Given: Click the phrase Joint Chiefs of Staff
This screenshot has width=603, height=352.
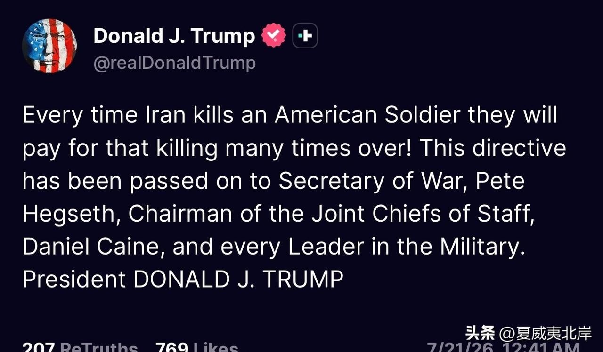Looking at the screenshot, I should (x=422, y=214).
